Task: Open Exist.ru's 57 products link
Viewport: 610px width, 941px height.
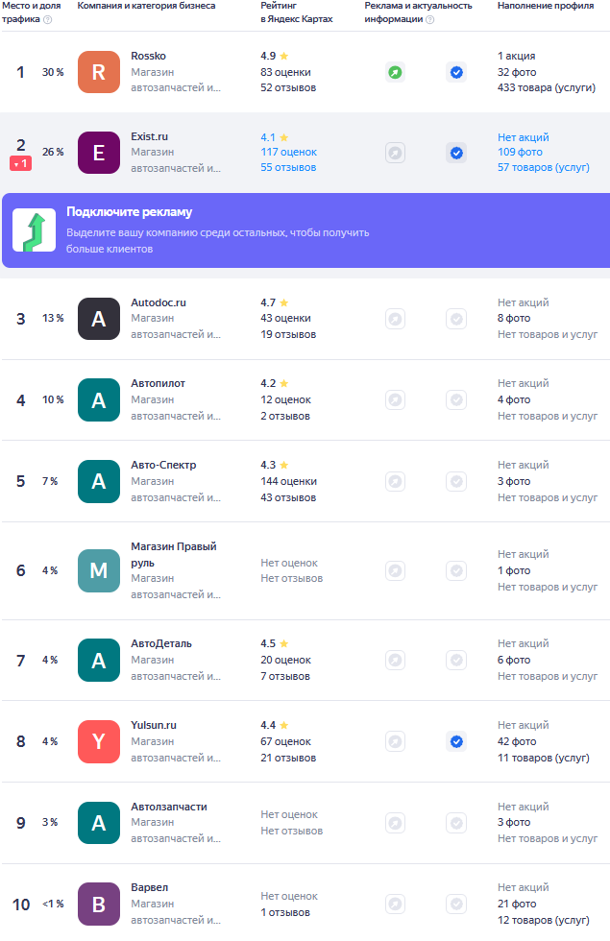Action: (543, 167)
